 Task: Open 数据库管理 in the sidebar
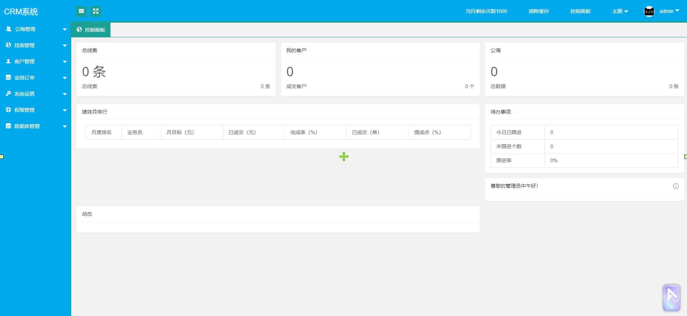(36, 126)
